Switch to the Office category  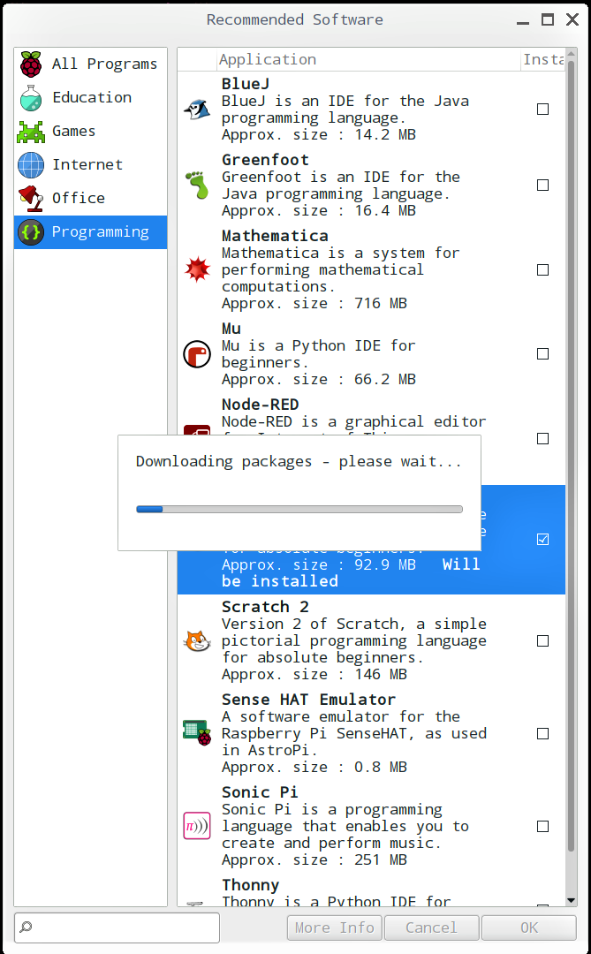[x=91, y=198]
